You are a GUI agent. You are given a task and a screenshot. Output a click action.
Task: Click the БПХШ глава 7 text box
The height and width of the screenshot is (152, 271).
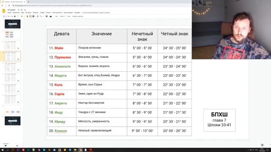point(219,120)
